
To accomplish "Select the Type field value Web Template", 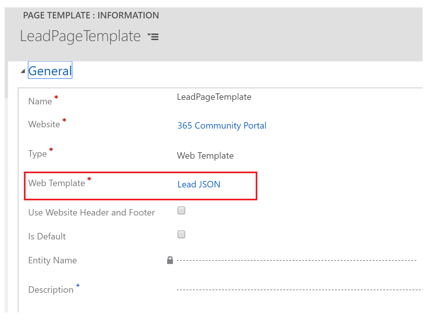I will click(205, 155).
